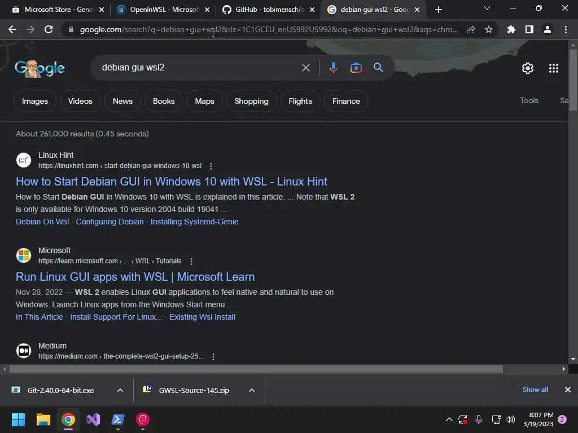Select the Images search filter
578x433 pixels.
tap(35, 101)
